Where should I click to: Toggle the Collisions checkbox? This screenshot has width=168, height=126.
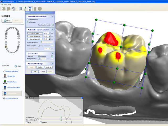52,56
